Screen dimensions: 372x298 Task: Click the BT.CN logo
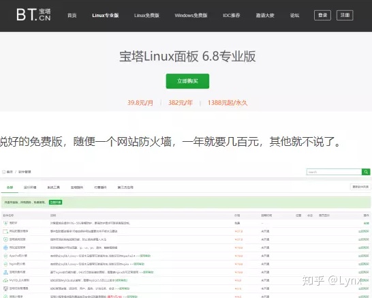(33, 15)
